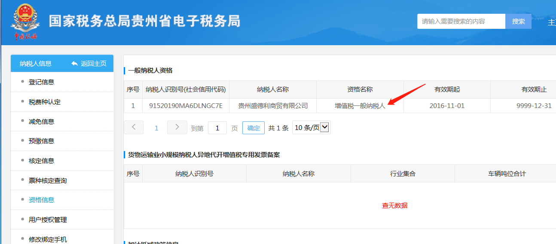Click the tax bureau emblem logo
The image size is (556, 244).
(x=24, y=22)
